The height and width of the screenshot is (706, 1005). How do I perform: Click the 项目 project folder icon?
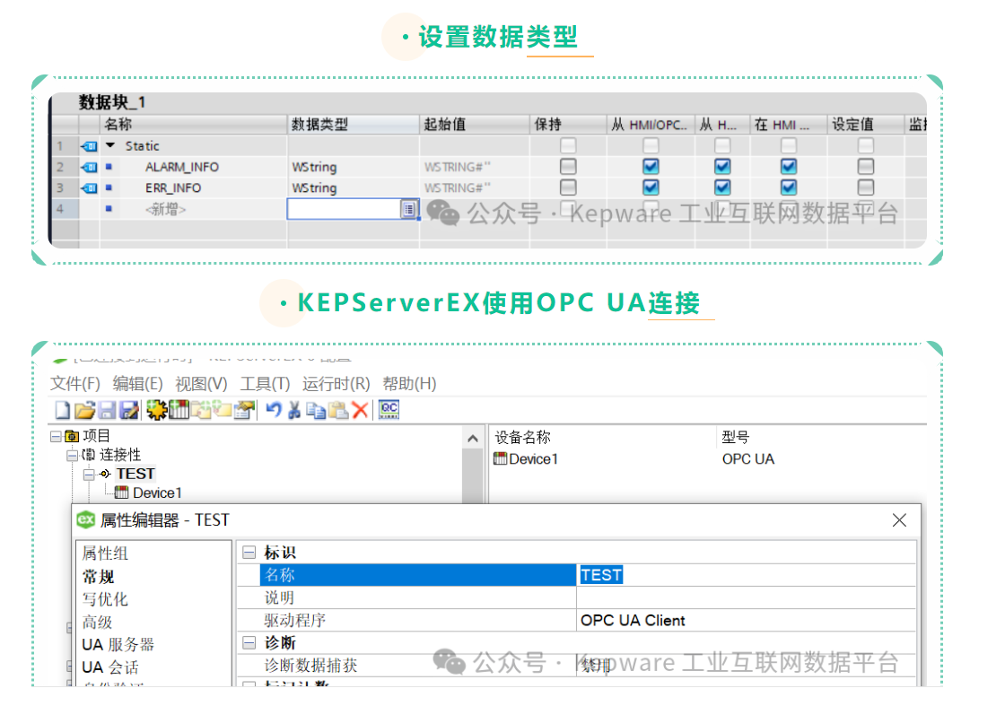pyautogui.click(x=72, y=436)
